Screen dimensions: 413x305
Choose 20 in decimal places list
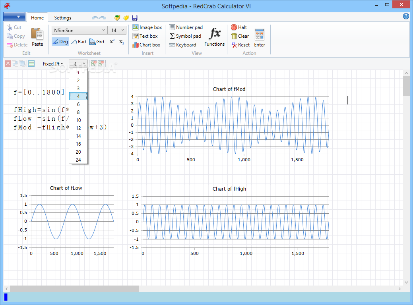point(78,152)
